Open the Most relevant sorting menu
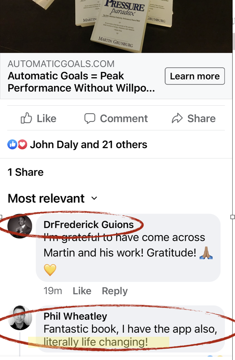This screenshot has width=235, height=360. pyautogui.click(x=52, y=198)
